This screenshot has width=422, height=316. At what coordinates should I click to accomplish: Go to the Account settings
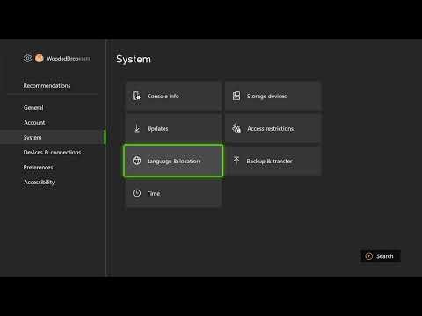pyautogui.click(x=34, y=123)
